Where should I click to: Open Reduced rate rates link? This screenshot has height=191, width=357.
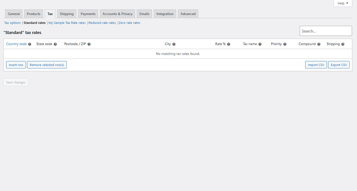[102, 23]
